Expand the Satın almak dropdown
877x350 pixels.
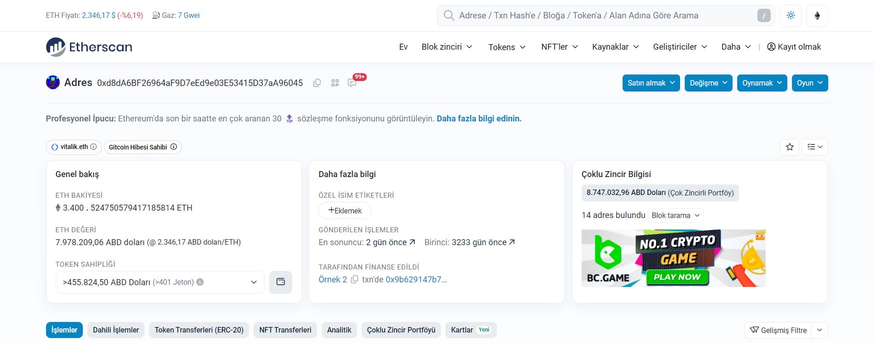pyautogui.click(x=651, y=83)
